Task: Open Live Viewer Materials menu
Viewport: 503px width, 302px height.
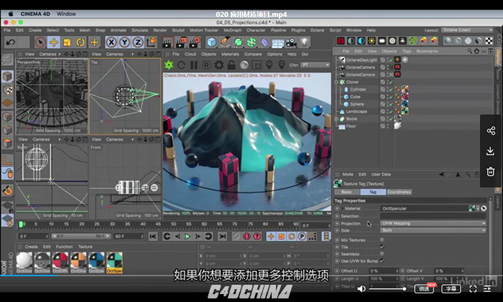Action: click(230, 54)
